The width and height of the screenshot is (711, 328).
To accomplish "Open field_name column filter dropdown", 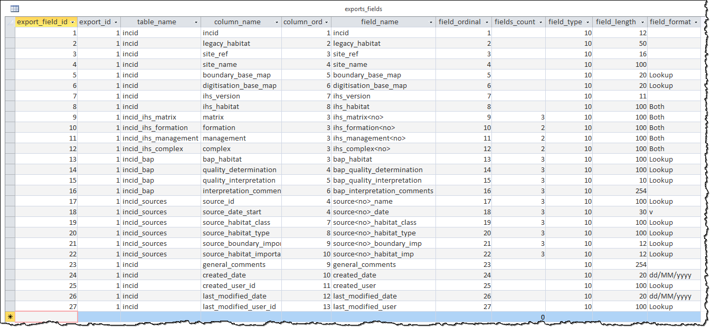I will point(431,22).
